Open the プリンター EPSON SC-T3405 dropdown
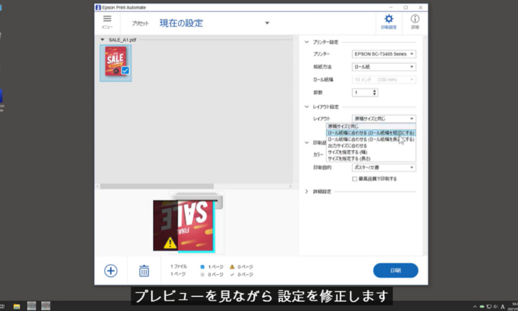 (x=384, y=54)
